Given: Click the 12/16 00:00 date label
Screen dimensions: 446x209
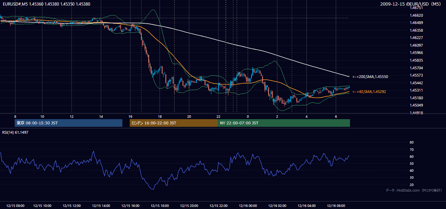Looking at the screenshot, I should [248, 206].
